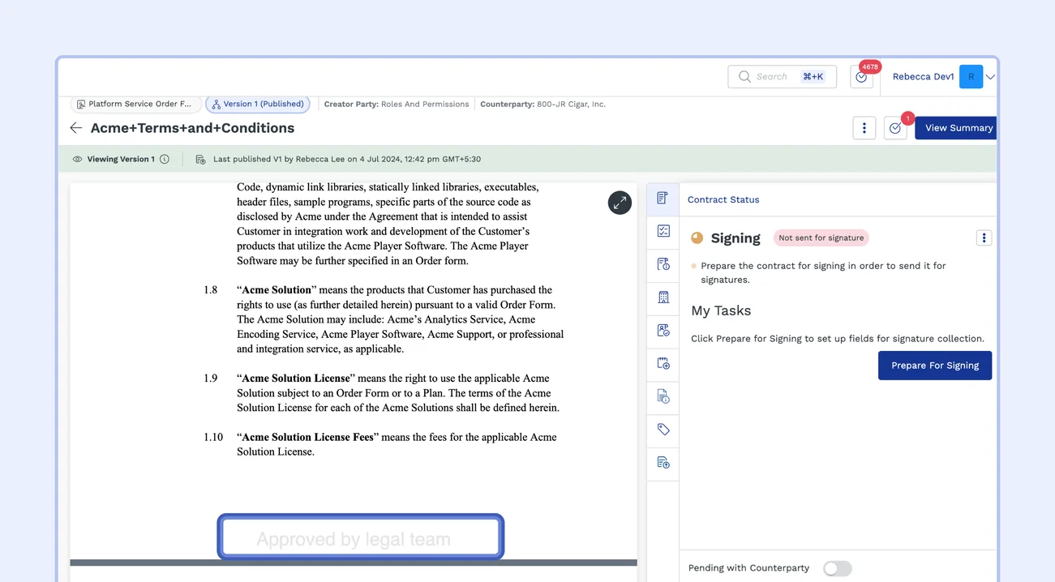The width and height of the screenshot is (1055, 582).
Task: Toggle Pending with Counterparty switch
Action: pos(837,569)
